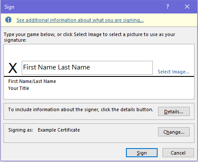Click the signature name input field
This screenshot has height=162, width=198.
87,68
